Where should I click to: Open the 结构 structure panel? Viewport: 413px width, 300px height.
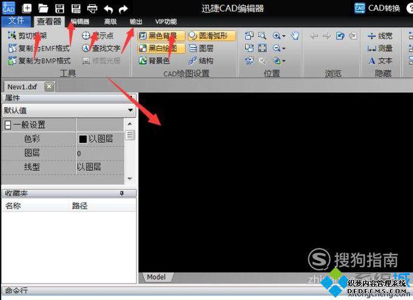point(200,61)
